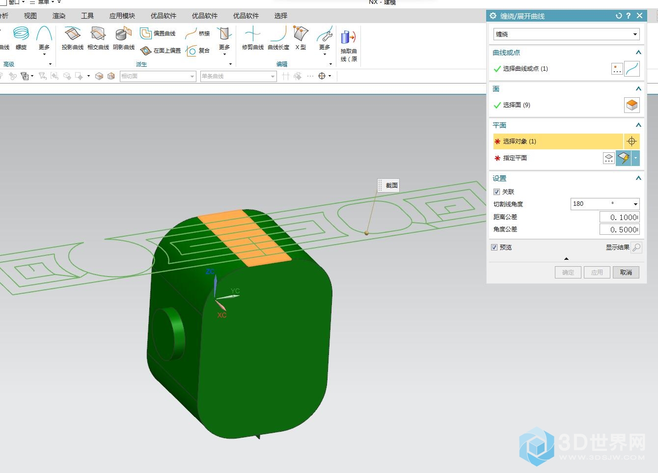Select the Helix (螺旋) curve tool

21,38
